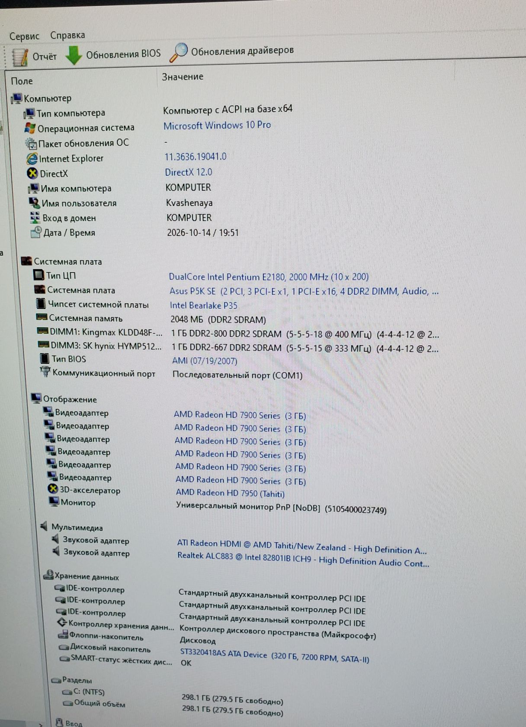Open the Сервис menu
Image resolution: width=526 pixels, height=727 pixels.
[24, 36]
